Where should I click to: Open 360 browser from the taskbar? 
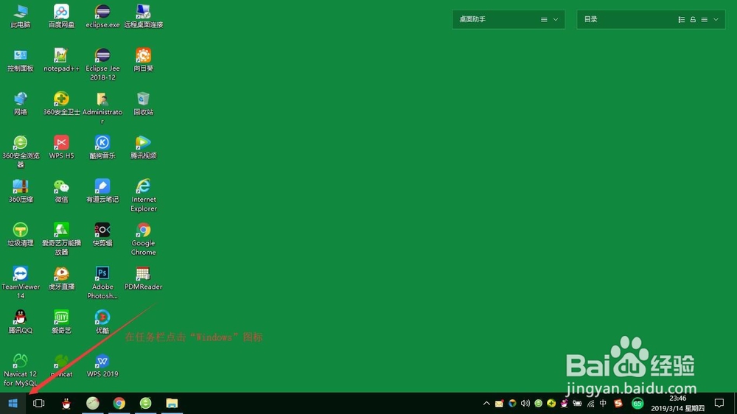[146, 403]
